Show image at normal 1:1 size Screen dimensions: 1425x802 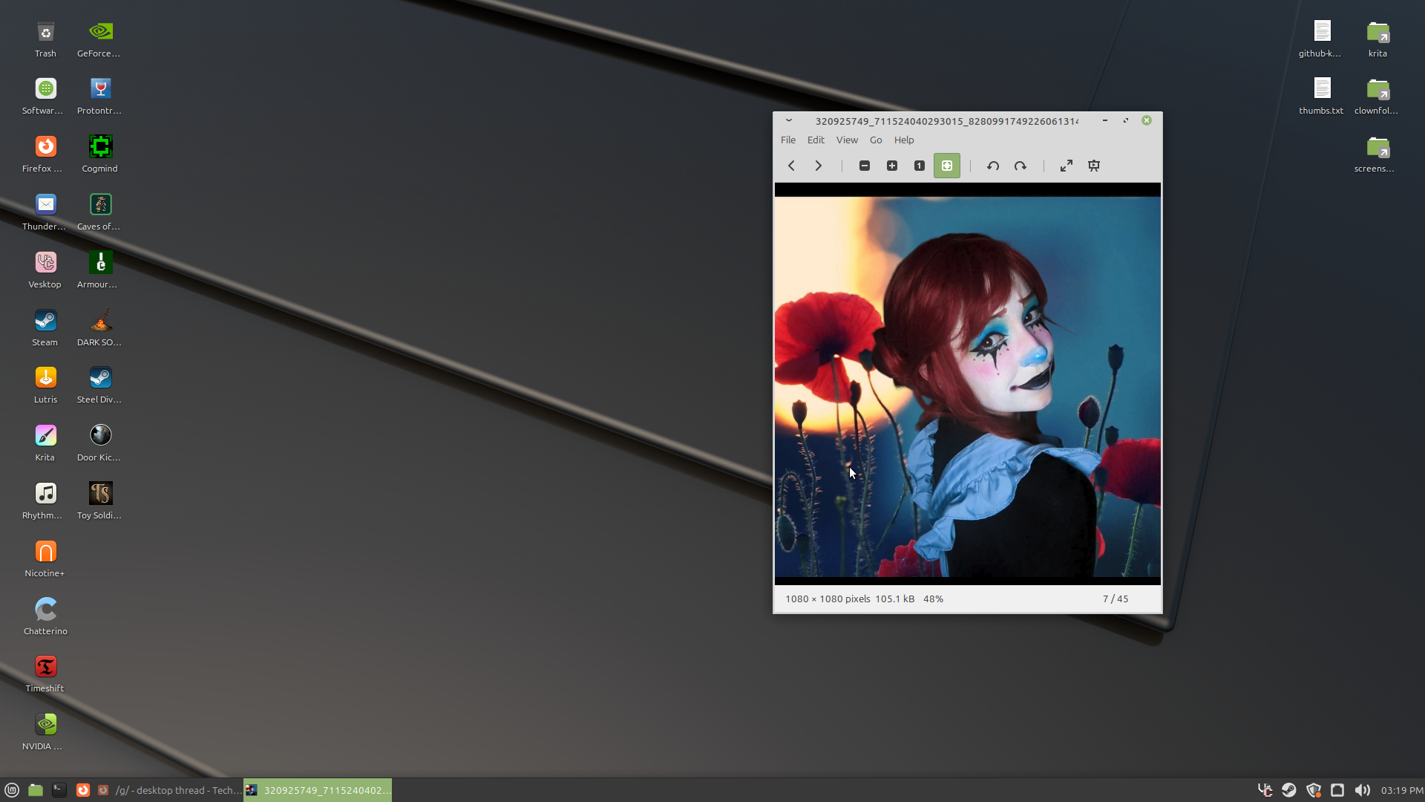click(919, 166)
